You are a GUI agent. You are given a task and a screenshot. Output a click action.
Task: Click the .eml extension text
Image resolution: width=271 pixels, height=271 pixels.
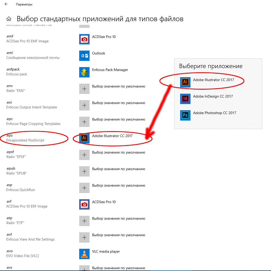point(10,53)
